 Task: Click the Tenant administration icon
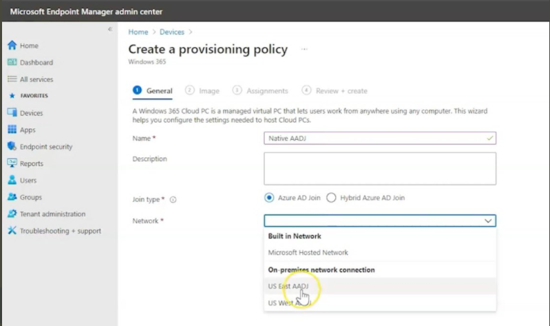(x=12, y=214)
